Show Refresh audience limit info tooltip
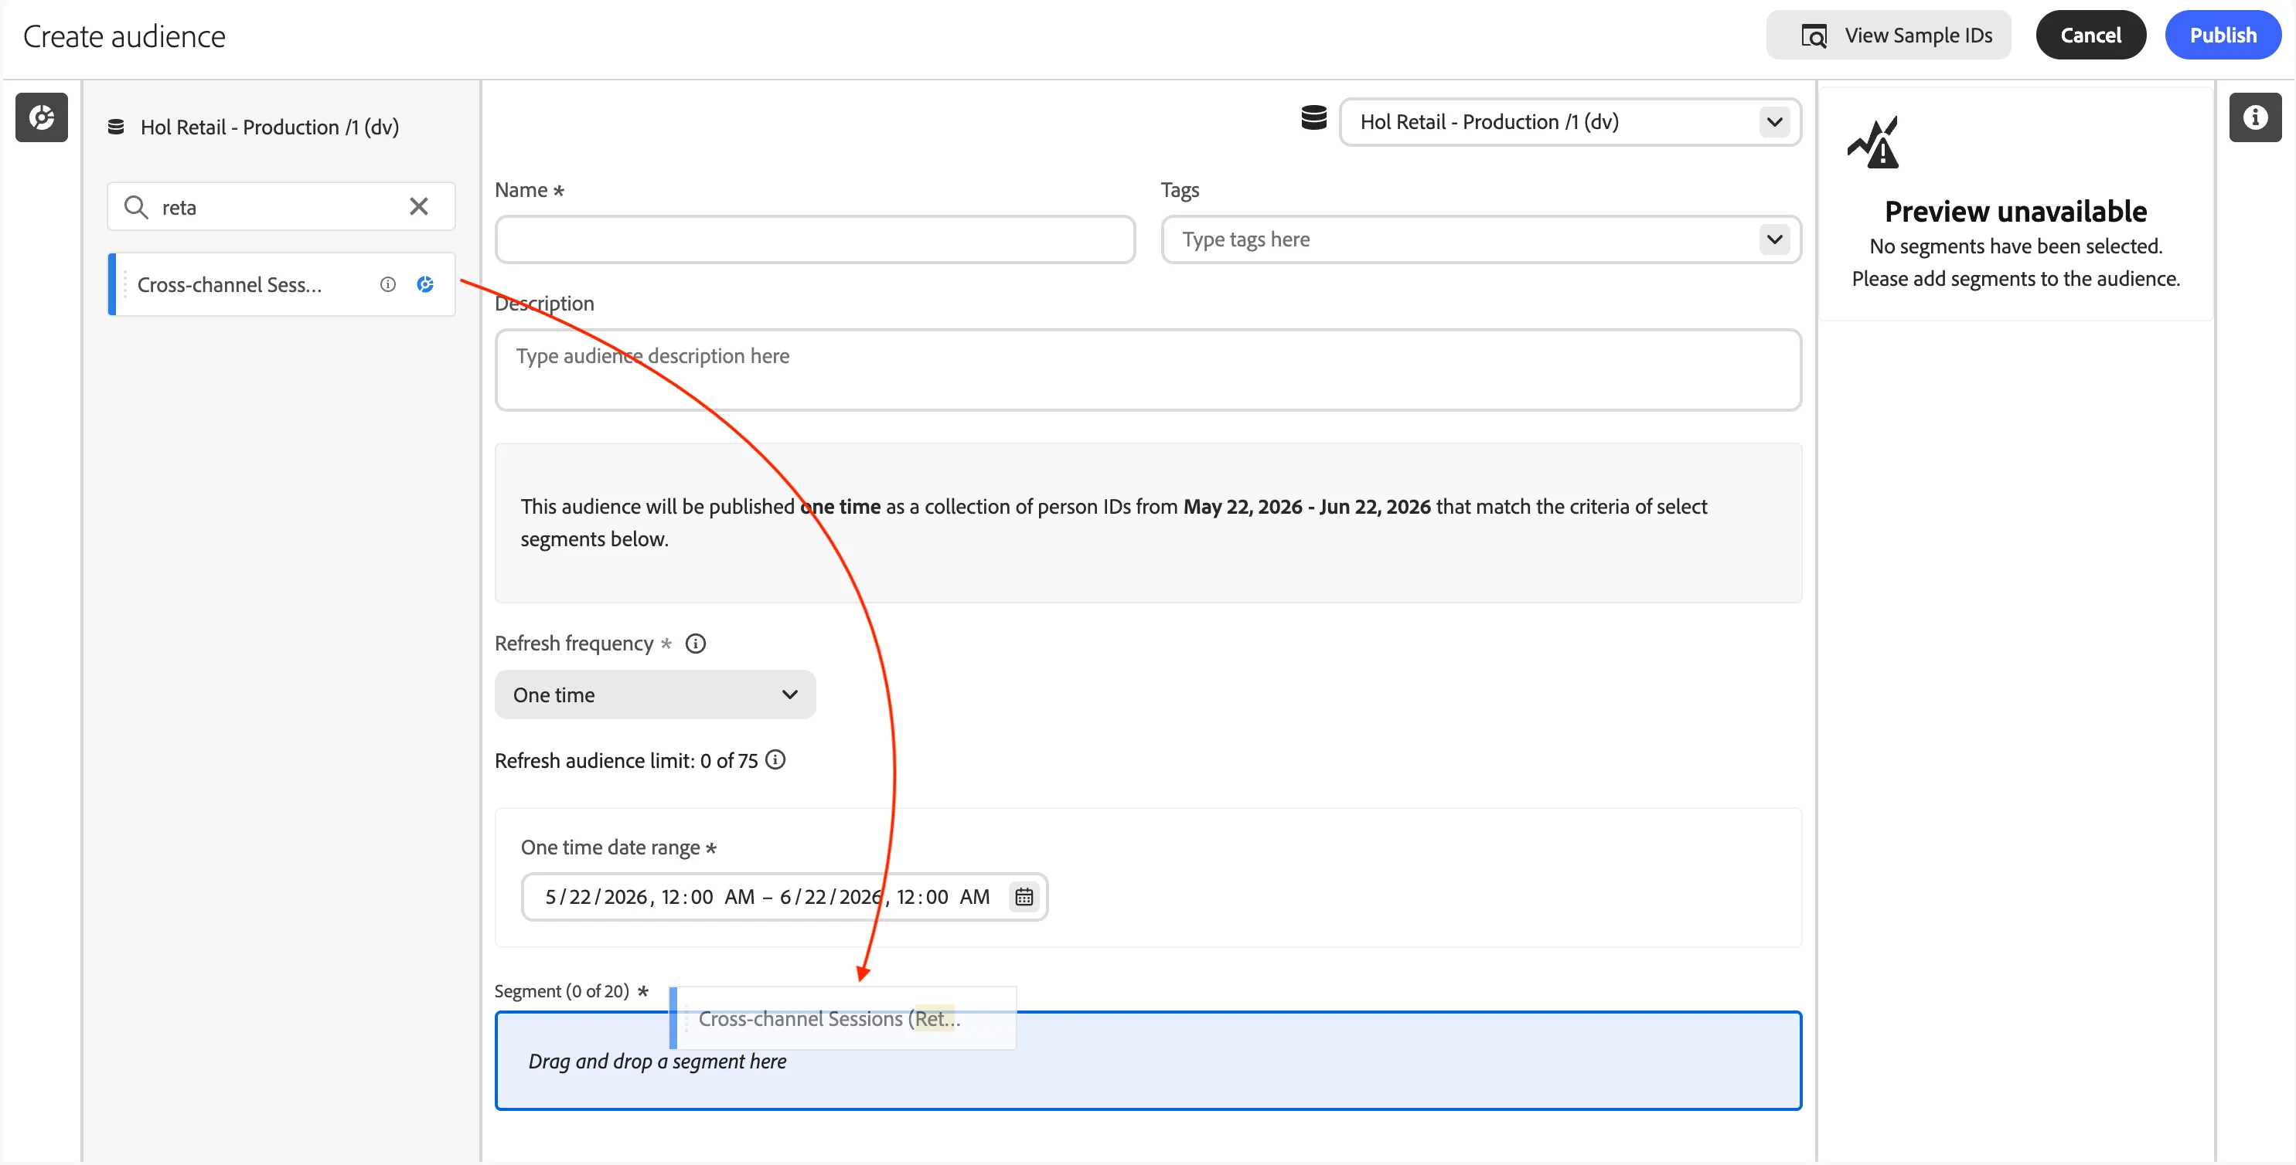The image size is (2296, 1165). pos(775,759)
